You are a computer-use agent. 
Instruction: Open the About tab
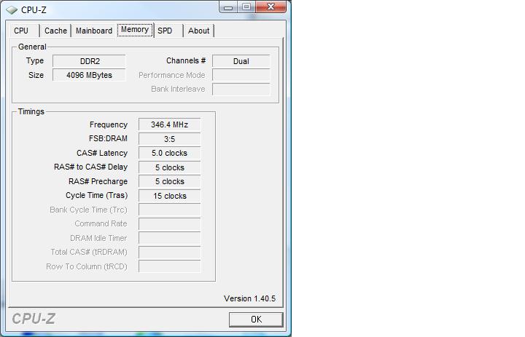point(198,31)
